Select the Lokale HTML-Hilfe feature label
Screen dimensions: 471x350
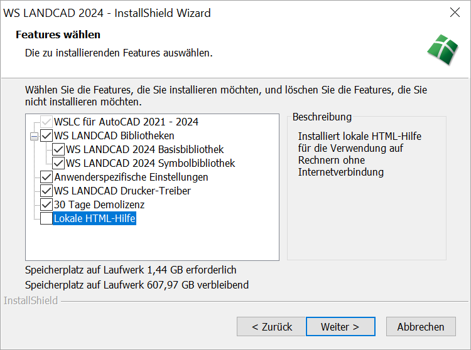(95, 219)
